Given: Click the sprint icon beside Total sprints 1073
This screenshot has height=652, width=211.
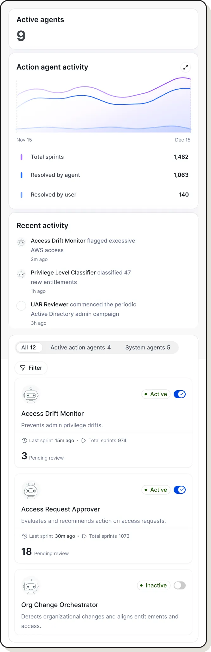Looking at the screenshot, I should coord(84,536).
